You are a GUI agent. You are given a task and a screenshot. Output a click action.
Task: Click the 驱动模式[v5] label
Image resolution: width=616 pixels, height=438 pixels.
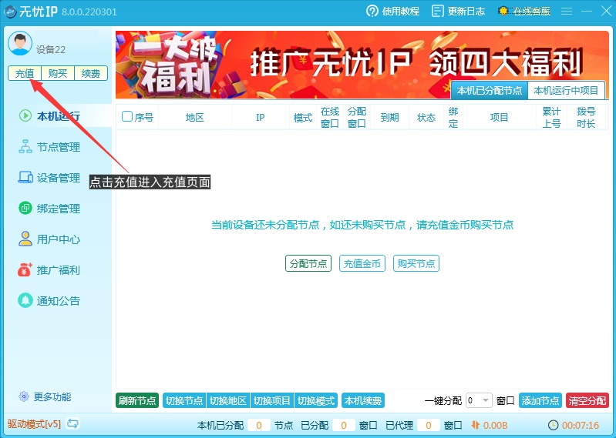tap(34, 424)
